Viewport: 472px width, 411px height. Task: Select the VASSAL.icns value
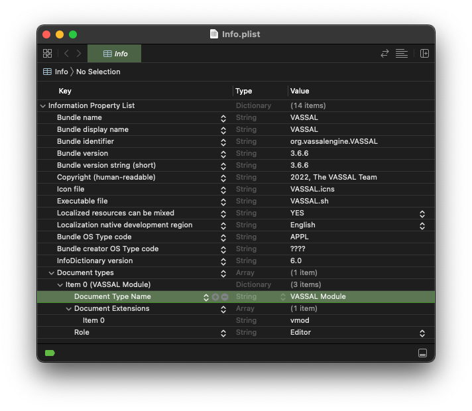click(312, 189)
